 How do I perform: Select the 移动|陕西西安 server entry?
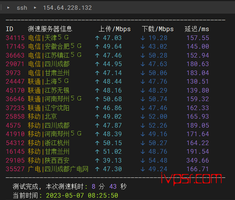coord(49,161)
